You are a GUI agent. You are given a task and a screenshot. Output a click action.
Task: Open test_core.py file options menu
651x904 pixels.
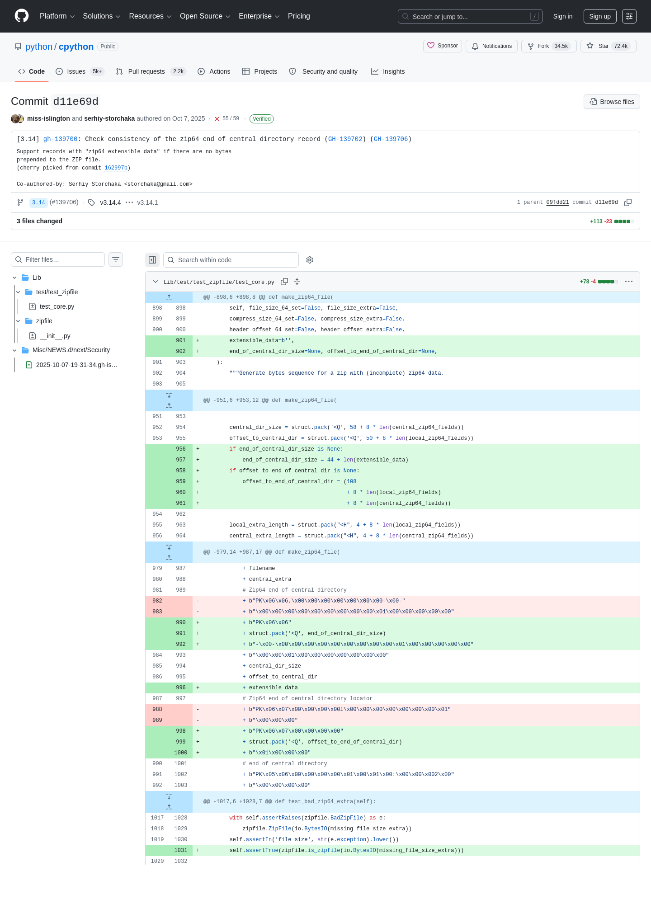[629, 282]
